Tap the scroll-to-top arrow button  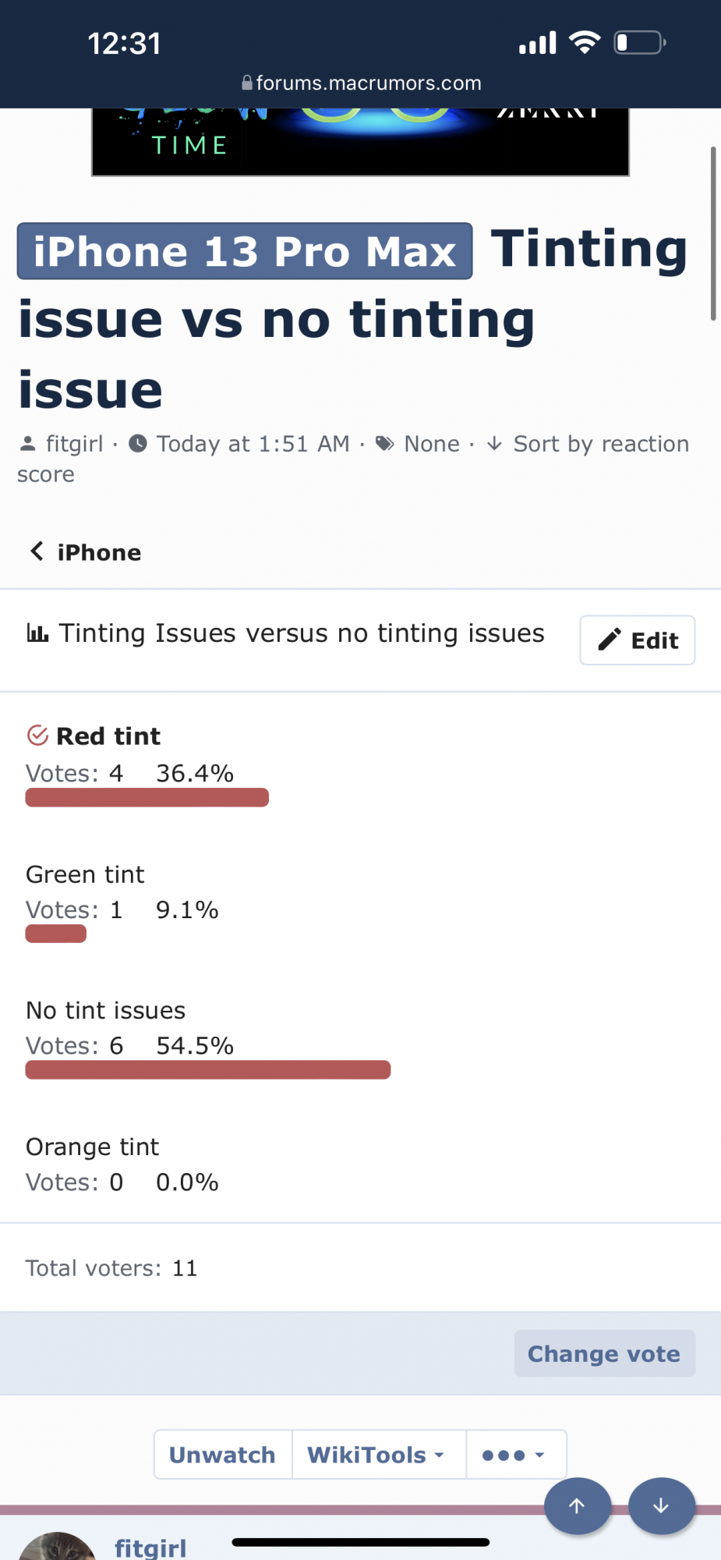click(x=577, y=1505)
